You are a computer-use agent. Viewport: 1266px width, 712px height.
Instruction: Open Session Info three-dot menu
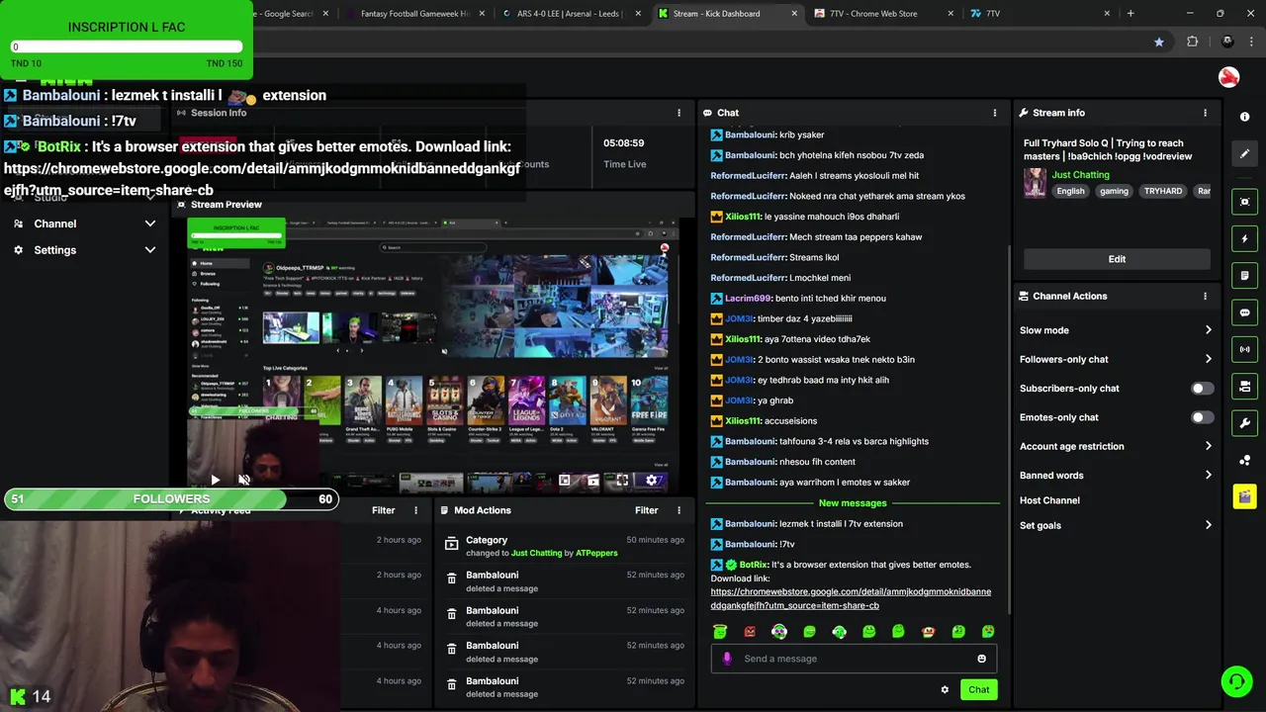pyautogui.click(x=678, y=113)
